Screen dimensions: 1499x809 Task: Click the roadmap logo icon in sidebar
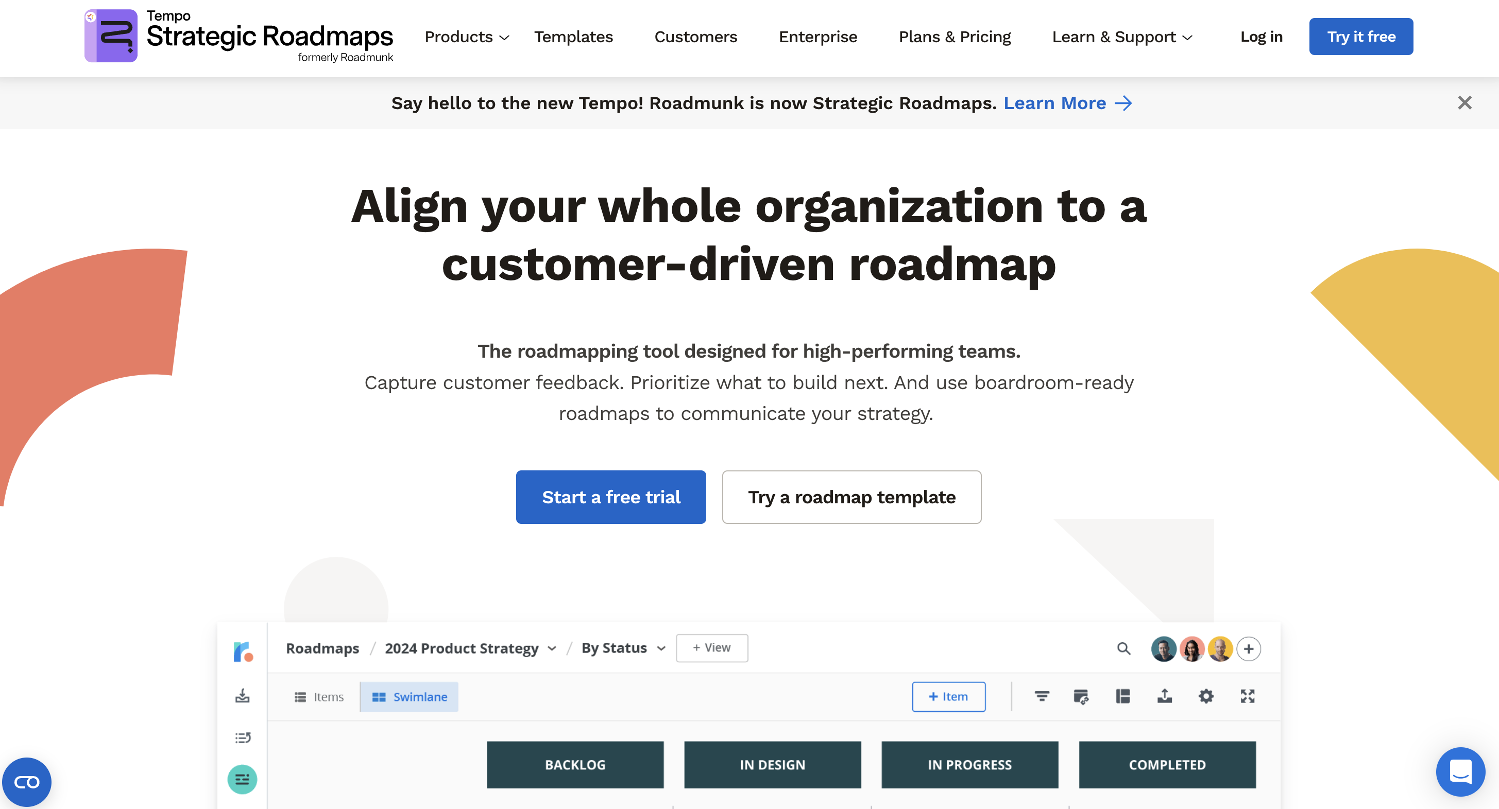coord(242,648)
